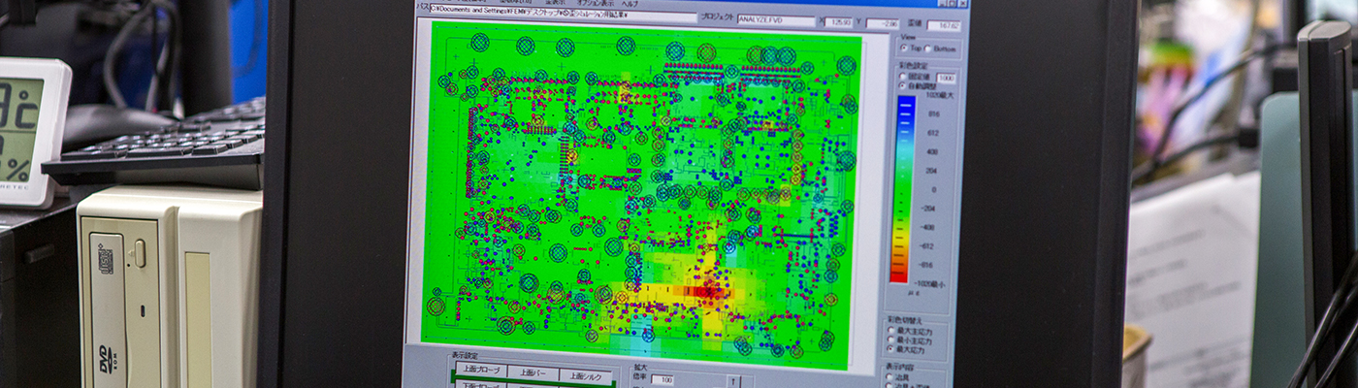Click the up arrow button beside magnification
Screen dimensions: 1358x388
tap(733, 382)
